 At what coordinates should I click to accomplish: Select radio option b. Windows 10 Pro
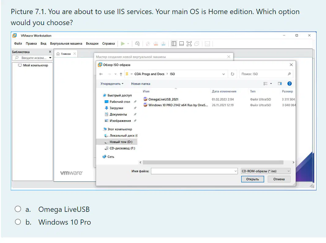point(18,222)
